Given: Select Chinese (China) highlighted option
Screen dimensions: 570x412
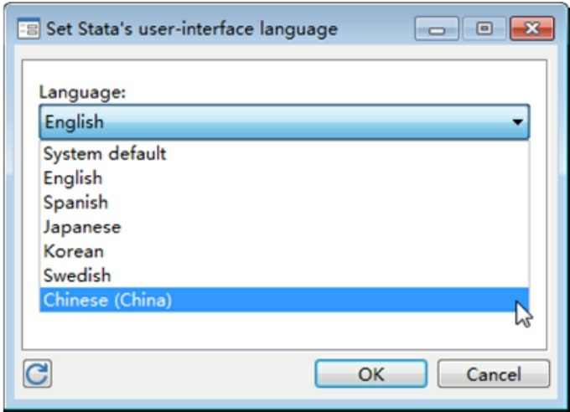Looking at the screenshot, I should tap(284, 300).
